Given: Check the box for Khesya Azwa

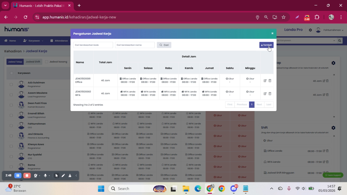Looking at the screenshot, I should click(x=11, y=146).
